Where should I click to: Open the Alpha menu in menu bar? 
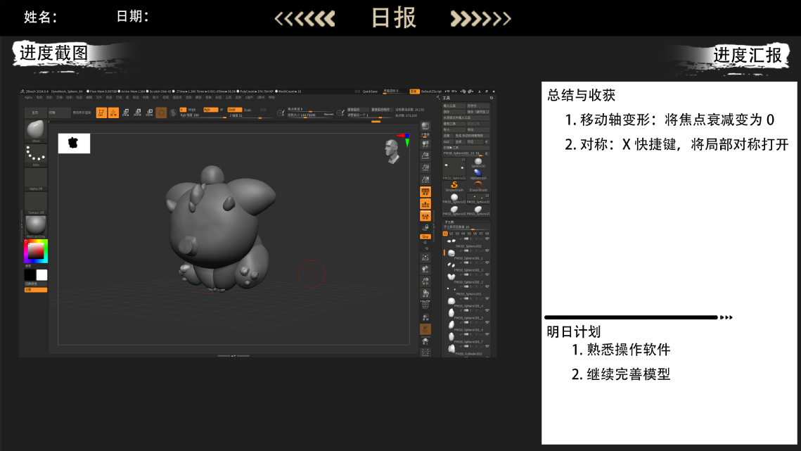pyautogui.click(x=29, y=97)
